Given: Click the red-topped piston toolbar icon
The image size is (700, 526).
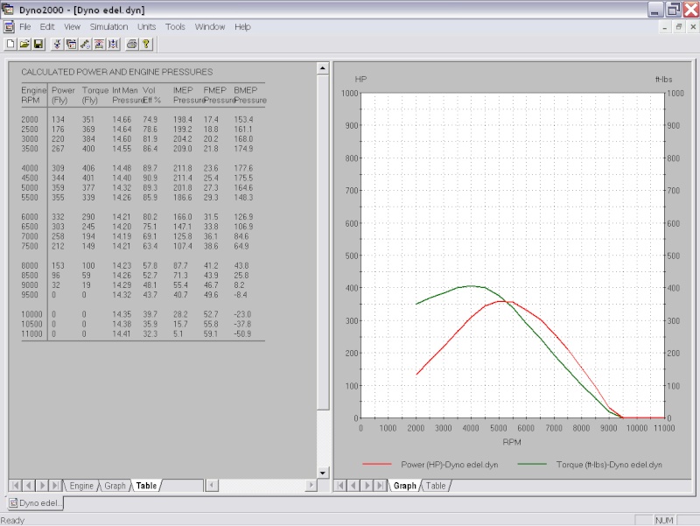Looking at the screenshot, I should (x=100, y=44).
